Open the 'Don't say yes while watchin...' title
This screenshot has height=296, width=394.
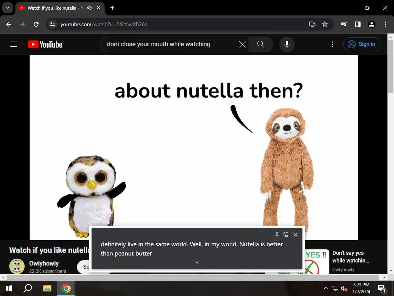tap(351, 256)
